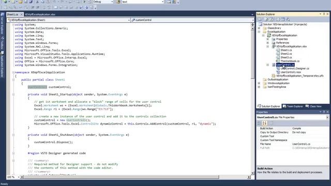Viewport: 331px width, 186px height.
Task: Click the editor horizontal scrollbar thumb
Action: (122, 177)
